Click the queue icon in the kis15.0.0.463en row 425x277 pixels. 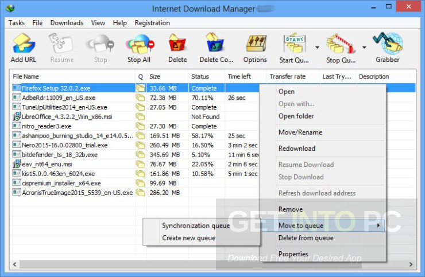(140, 173)
